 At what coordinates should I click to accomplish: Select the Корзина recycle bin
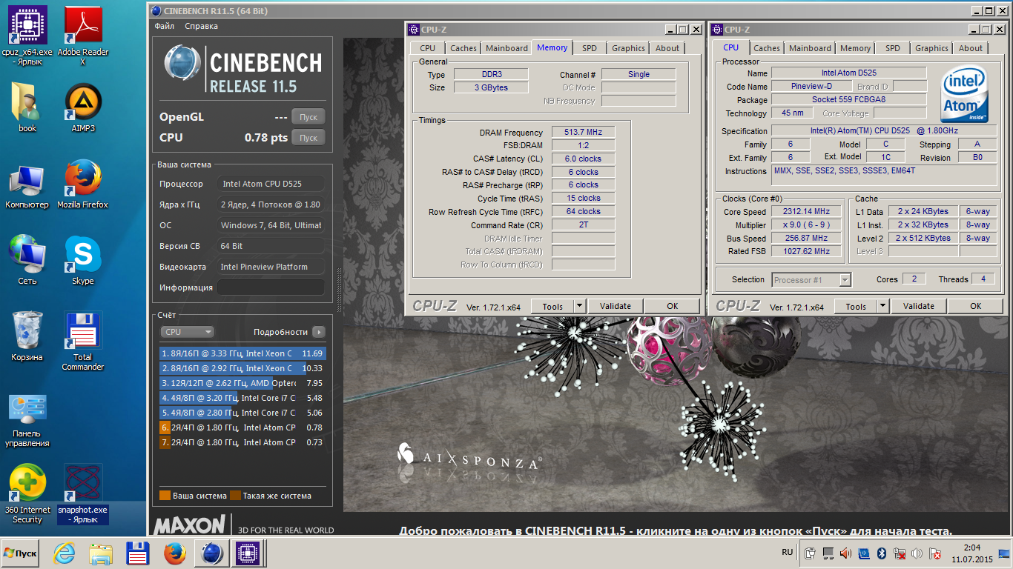pyautogui.click(x=27, y=337)
